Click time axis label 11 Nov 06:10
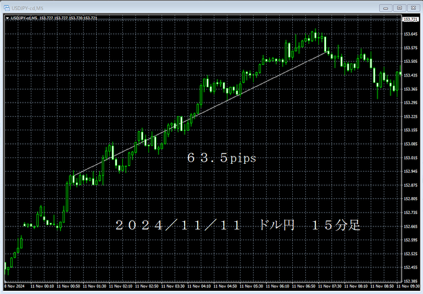The height and width of the screenshot is (294, 423). click(x=278, y=286)
